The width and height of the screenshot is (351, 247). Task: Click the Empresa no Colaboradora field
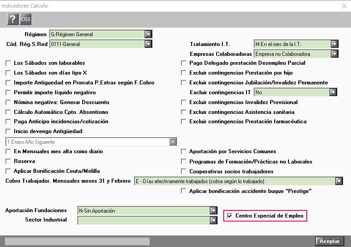pos(296,54)
